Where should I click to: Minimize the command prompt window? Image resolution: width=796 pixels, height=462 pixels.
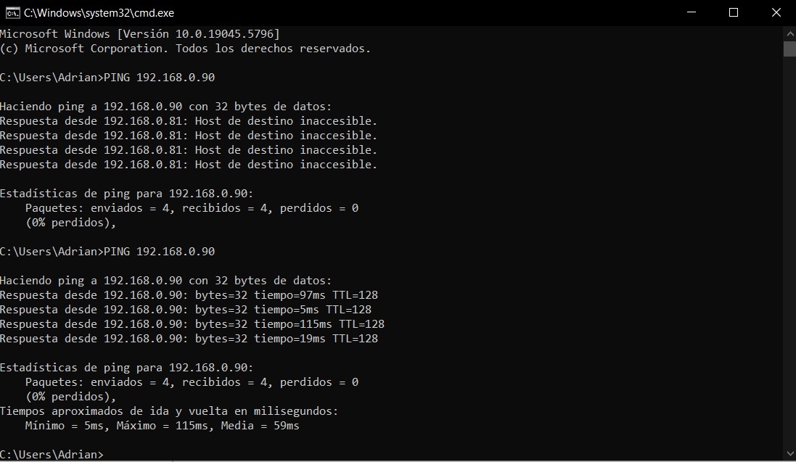point(692,13)
